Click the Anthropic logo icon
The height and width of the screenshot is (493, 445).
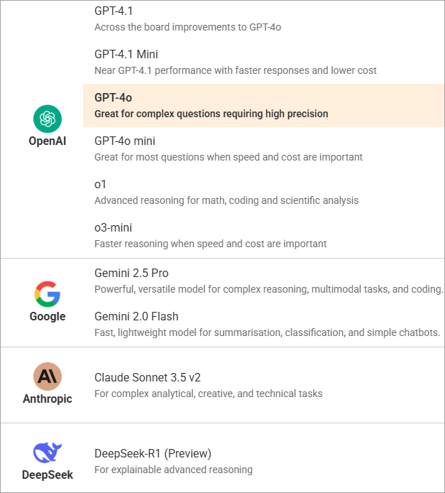48,376
